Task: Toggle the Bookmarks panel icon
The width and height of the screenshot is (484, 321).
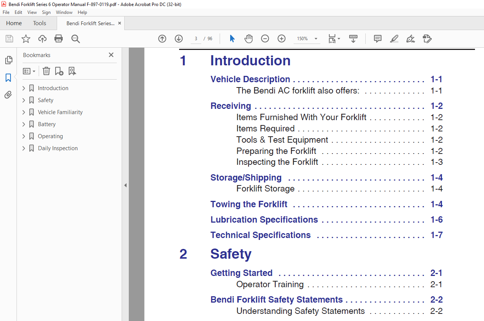Action: [x=8, y=78]
